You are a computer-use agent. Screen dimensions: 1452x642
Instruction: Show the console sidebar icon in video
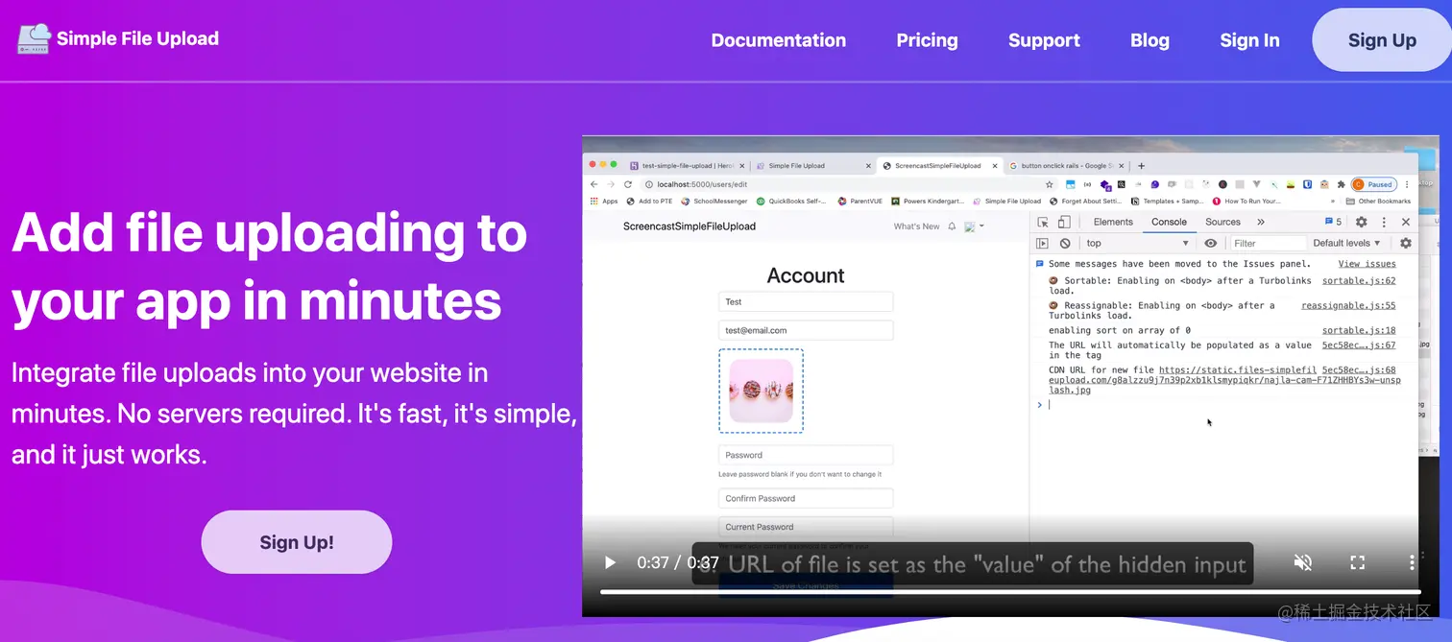pos(1042,244)
